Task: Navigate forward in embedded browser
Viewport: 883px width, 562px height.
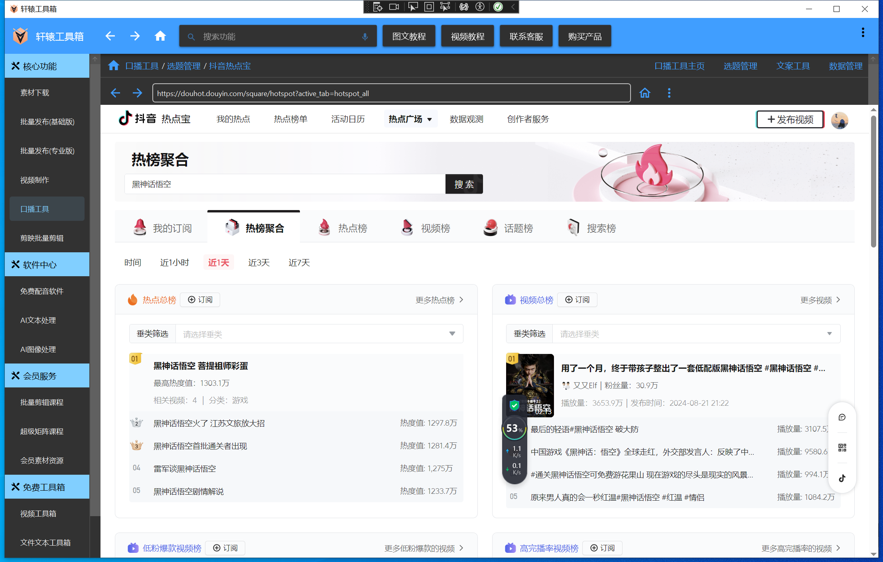Action: pyautogui.click(x=138, y=93)
